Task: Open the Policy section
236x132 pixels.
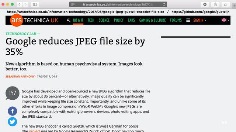Action: click(119, 20)
